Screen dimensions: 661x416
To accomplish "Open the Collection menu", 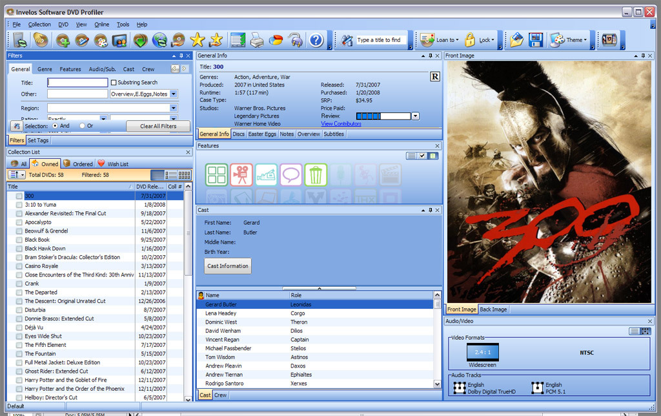I will pos(39,25).
